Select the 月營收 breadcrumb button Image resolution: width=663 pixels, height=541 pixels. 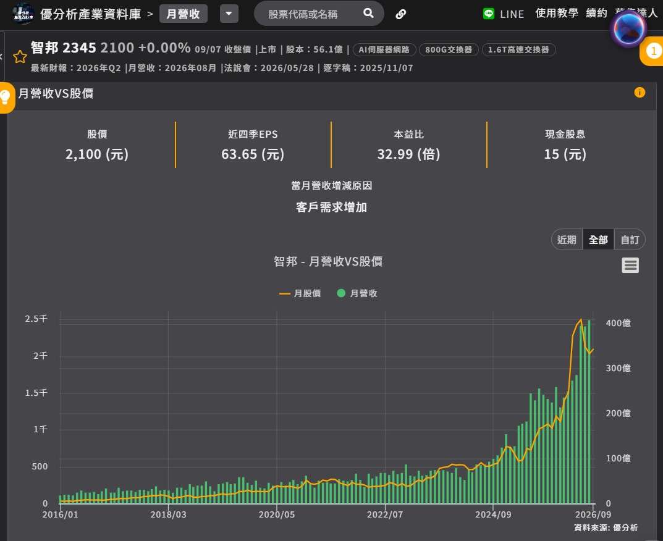(183, 14)
